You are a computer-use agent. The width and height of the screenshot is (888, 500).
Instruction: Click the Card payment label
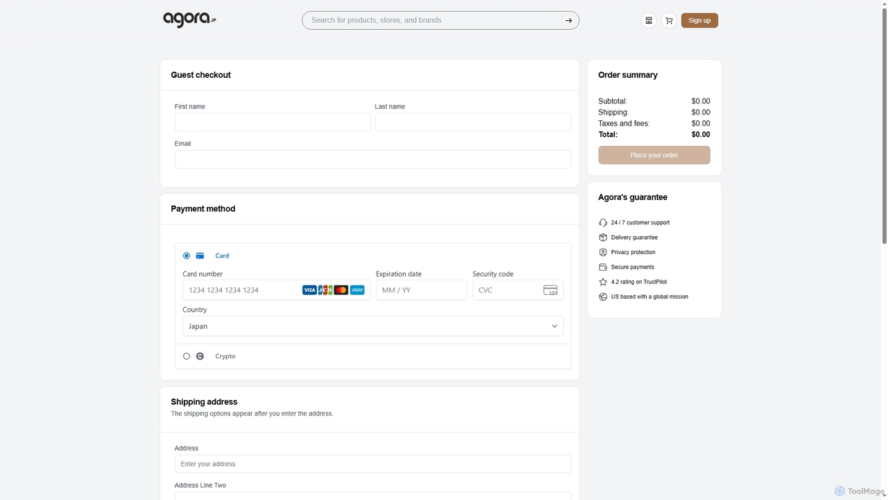point(222,256)
